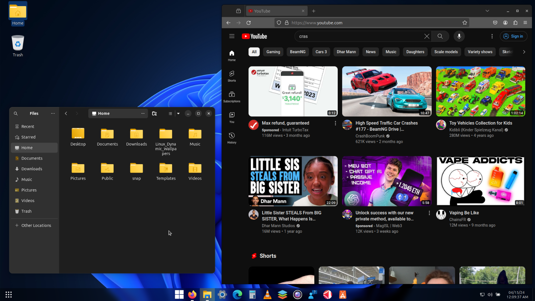535x301 pixels.
Task: Show more category chips with right arrow
Action: tap(524, 52)
